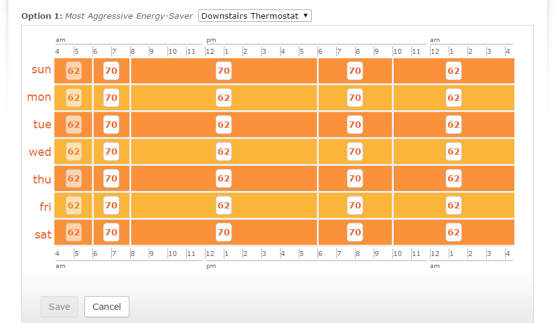The width and height of the screenshot is (555, 323).
Task: Select Saturday's evening 70 setpoint
Action: 355,232
